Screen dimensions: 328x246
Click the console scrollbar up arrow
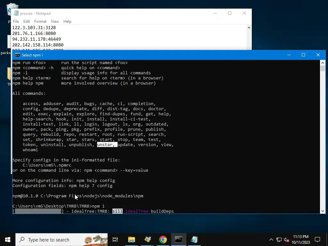323,63
